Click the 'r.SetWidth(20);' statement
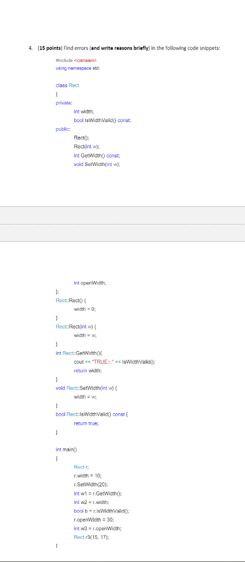245x562 pixels. 91,485
